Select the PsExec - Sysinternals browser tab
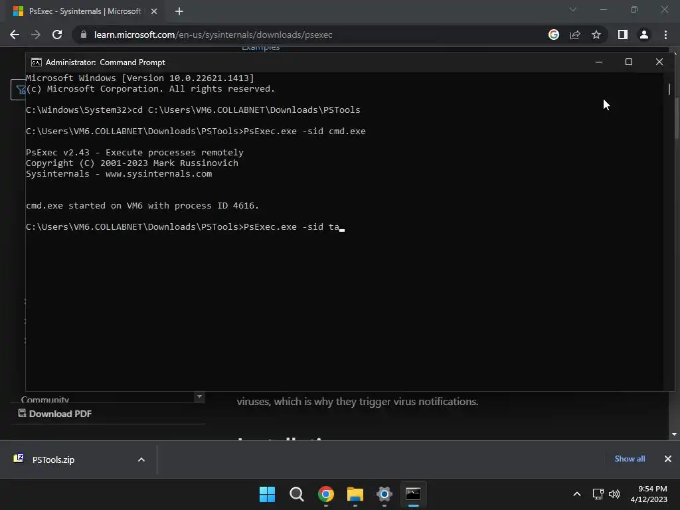Image resolution: width=680 pixels, height=510 pixels. (85, 11)
